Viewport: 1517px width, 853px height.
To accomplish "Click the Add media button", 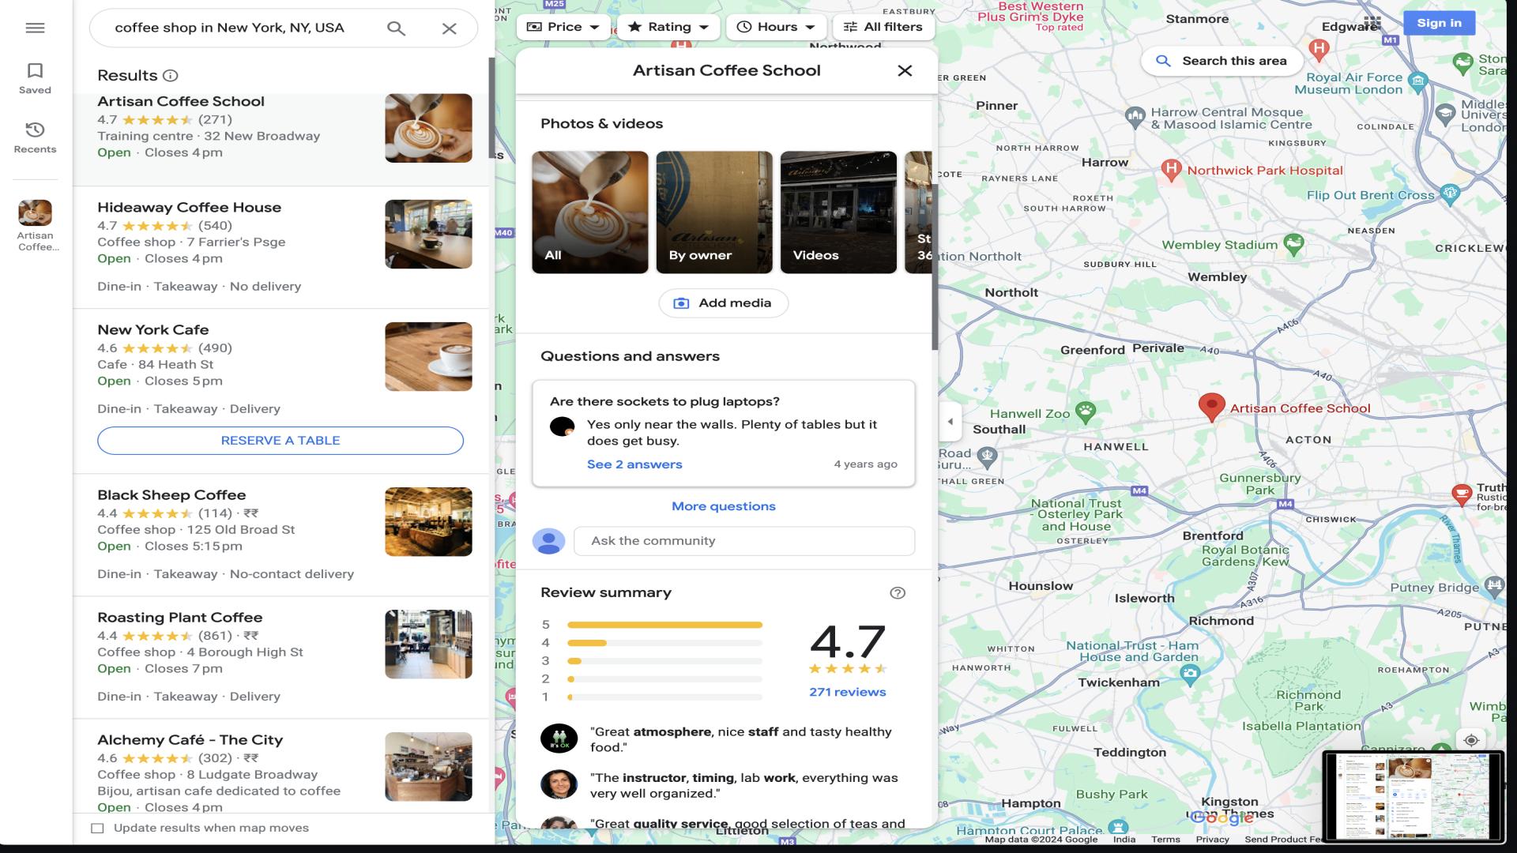I will [x=723, y=303].
